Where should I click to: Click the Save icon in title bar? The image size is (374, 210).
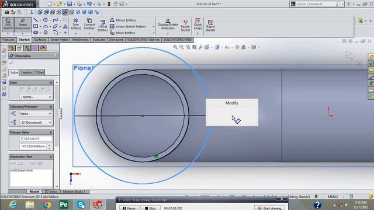[x=70, y=4]
